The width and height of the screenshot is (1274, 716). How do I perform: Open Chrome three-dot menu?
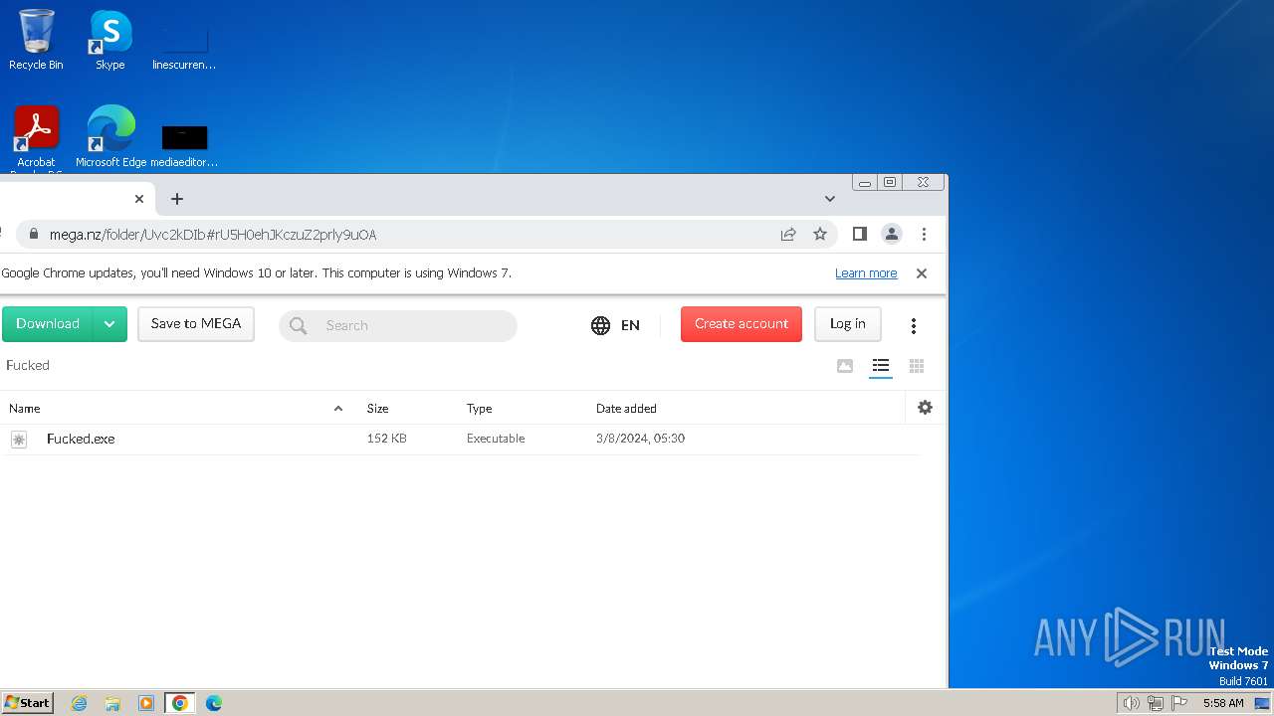click(924, 235)
